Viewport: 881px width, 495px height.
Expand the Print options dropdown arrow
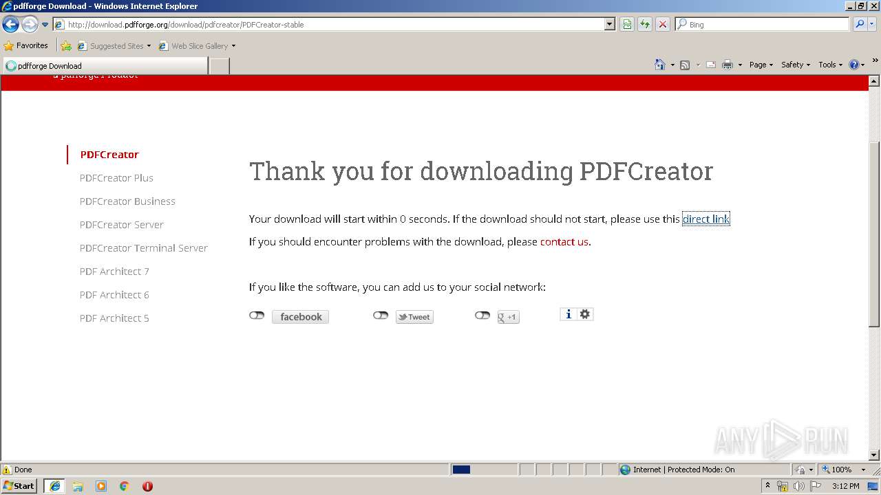pyautogui.click(x=740, y=65)
